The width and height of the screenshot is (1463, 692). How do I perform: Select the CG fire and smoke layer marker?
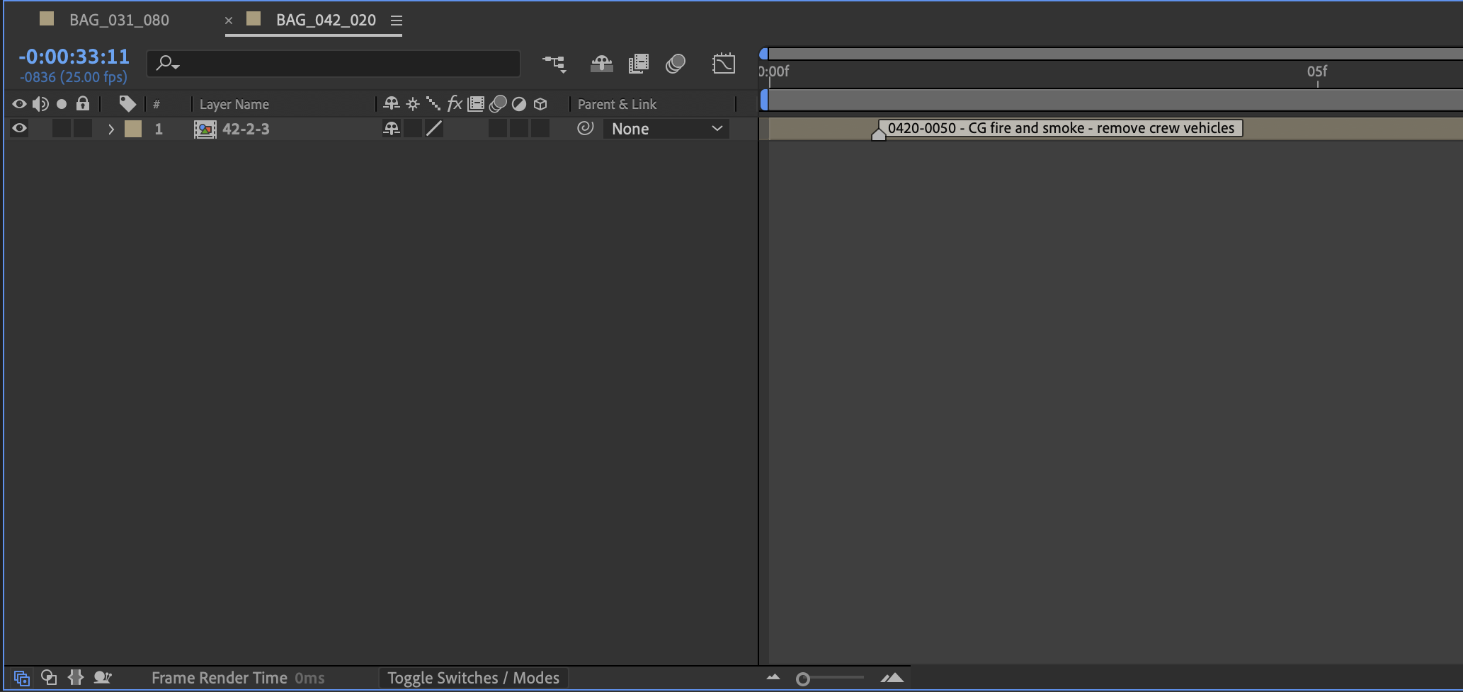[878, 132]
